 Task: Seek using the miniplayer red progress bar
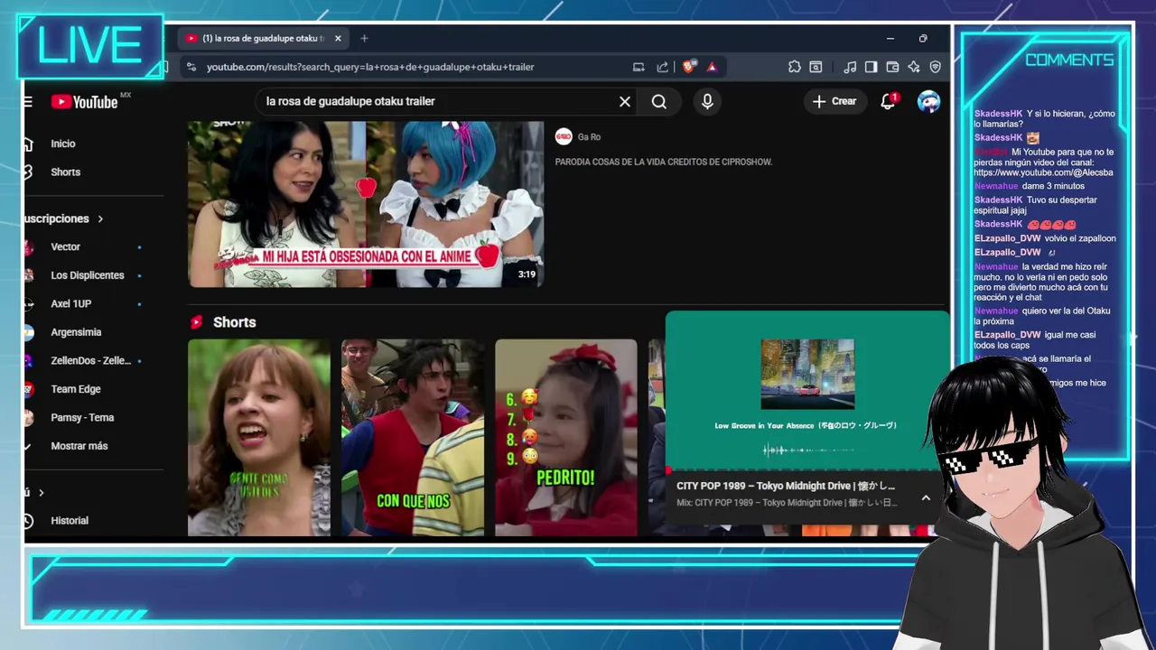tap(800, 471)
